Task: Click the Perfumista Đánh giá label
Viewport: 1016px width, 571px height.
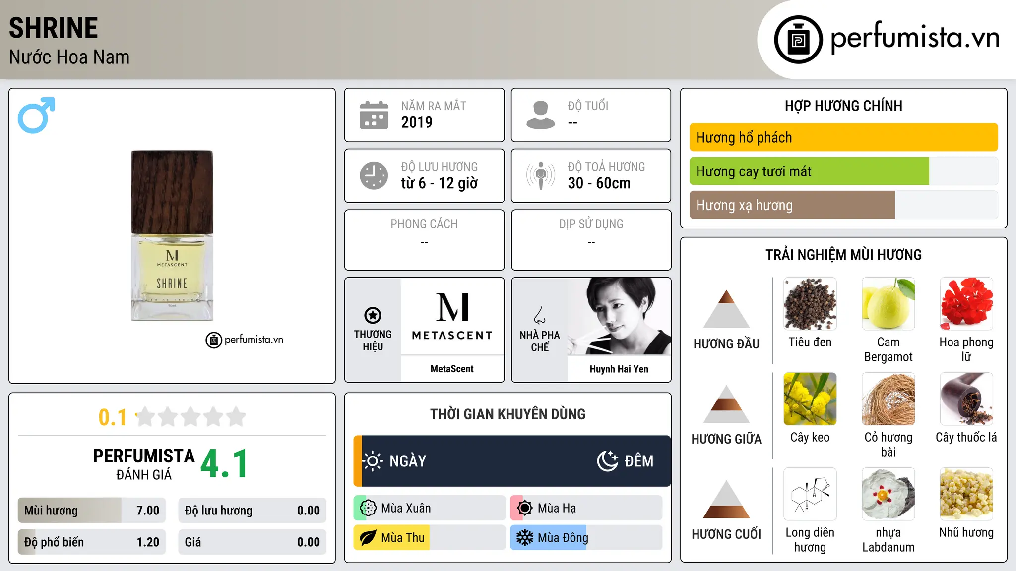Action: pyautogui.click(x=144, y=464)
